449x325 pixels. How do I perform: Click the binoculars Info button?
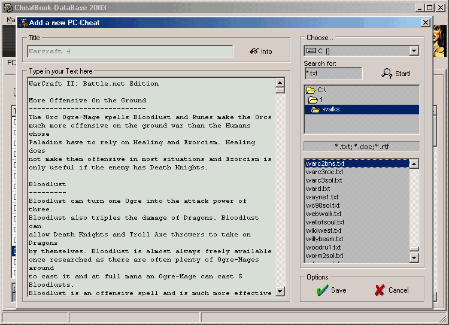click(x=261, y=51)
